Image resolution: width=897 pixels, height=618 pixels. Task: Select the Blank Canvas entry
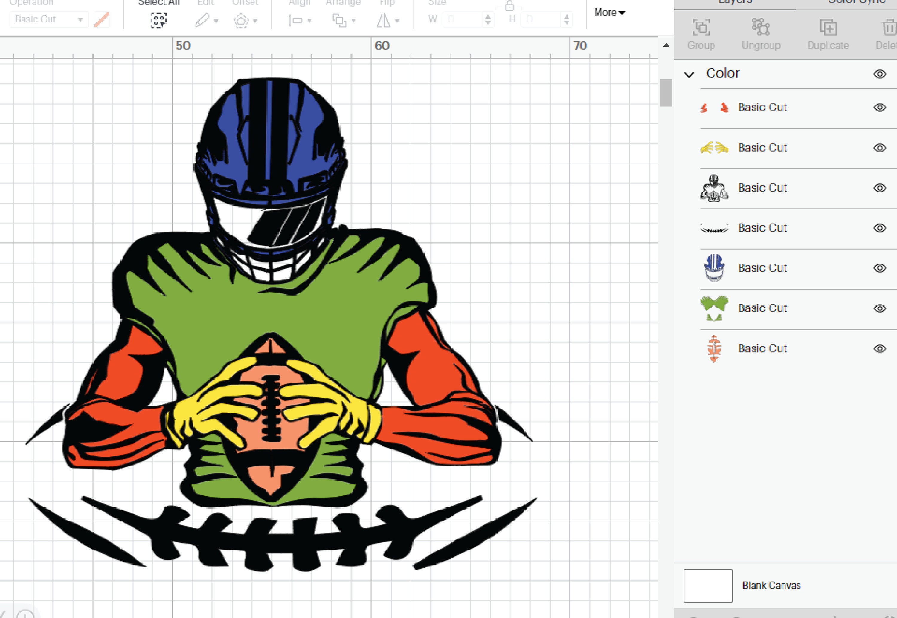click(x=771, y=585)
